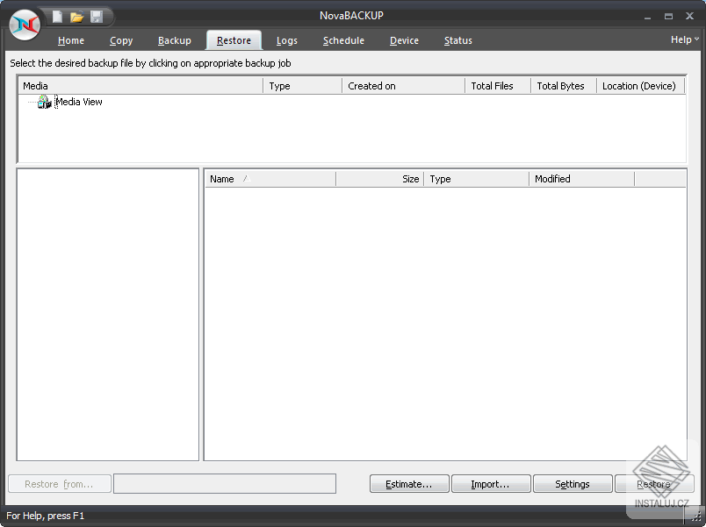Screen dimensions: 706x527
Task: Click the Estimate... button
Action: click(409, 484)
